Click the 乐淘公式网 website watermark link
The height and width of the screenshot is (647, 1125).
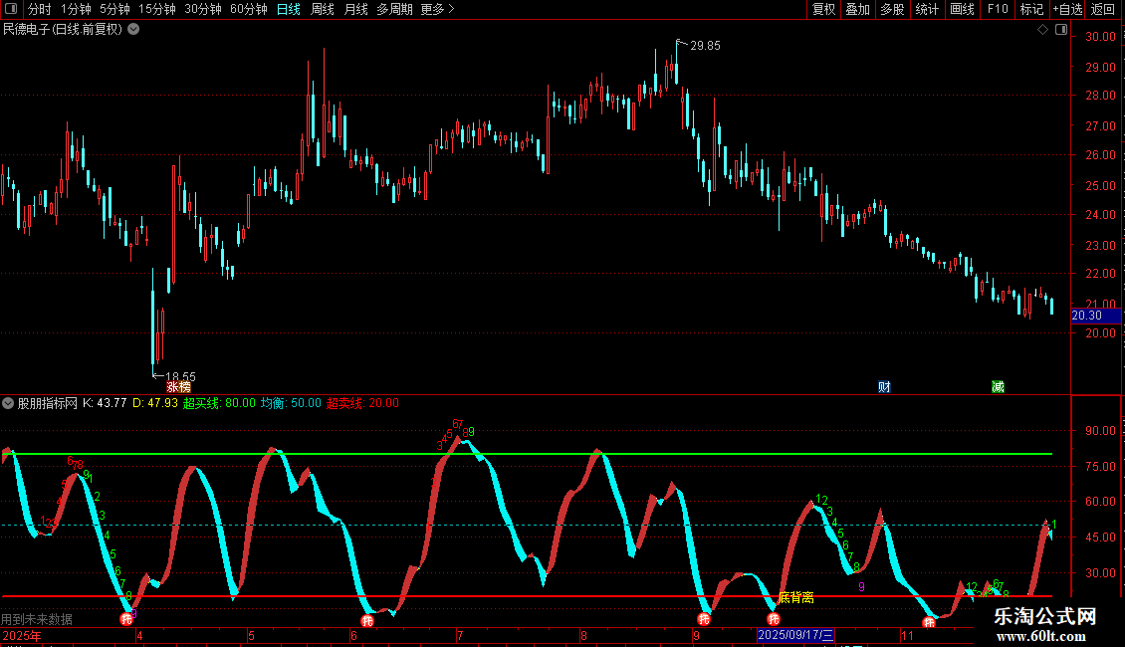[1044, 617]
